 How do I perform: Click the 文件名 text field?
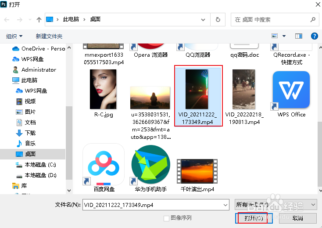153,205
